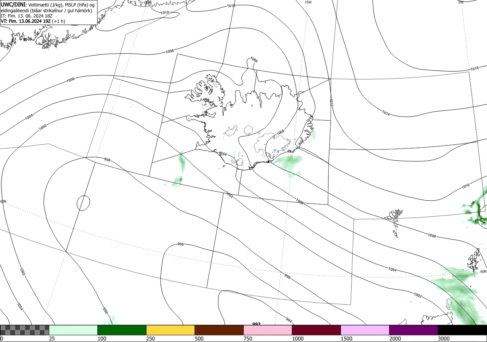The height and width of the screenshot is (342, 487).
Task: Click the light purple 1500–2000 legend swatch
Action: tap(365, 330)
